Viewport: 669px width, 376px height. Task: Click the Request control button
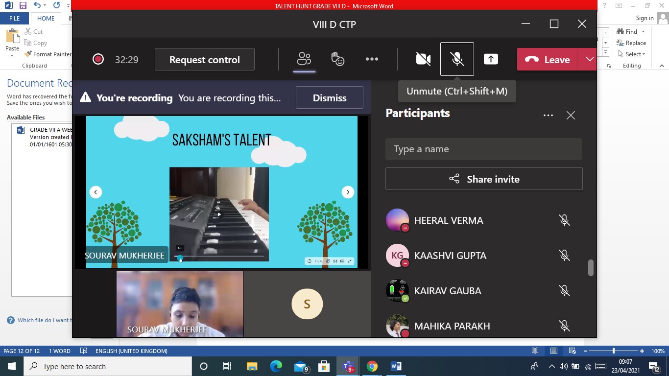pos(205,59)
